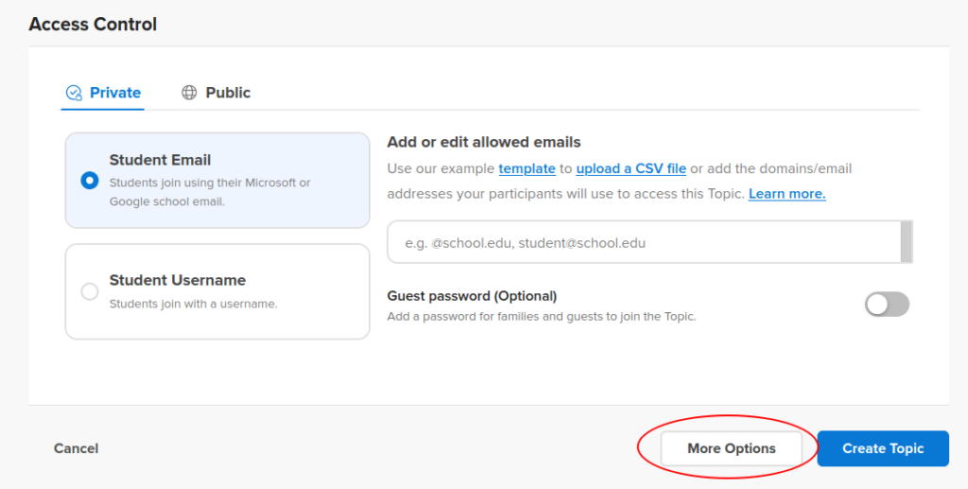
Task: Enable the Guest password toggle
Action: (887, 305)
